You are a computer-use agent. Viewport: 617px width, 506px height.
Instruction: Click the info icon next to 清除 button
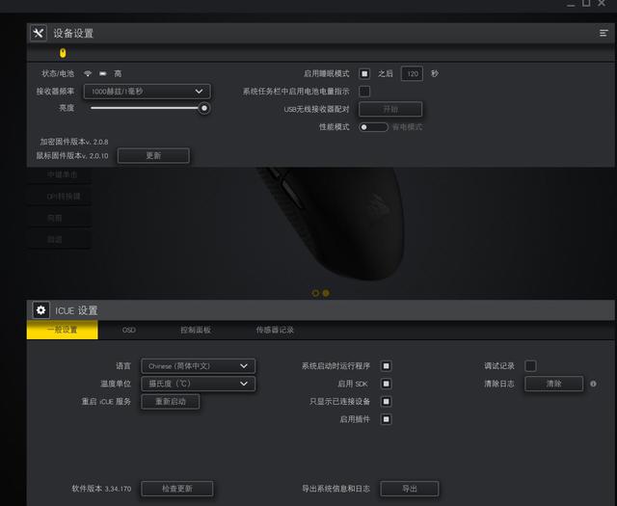[x=593, y=384]
